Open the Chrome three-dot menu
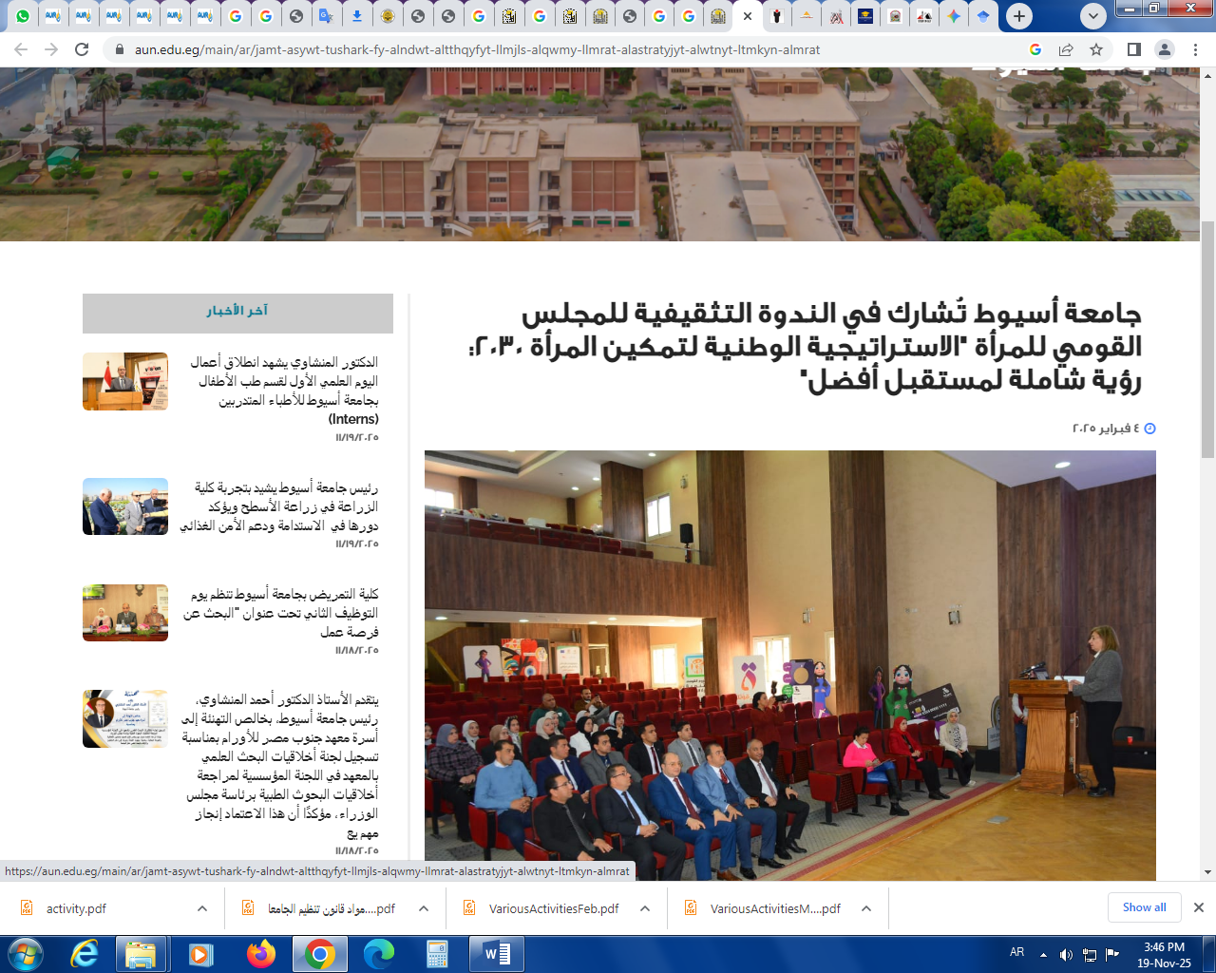The image size is (1216, 973). click(1195, 49)
